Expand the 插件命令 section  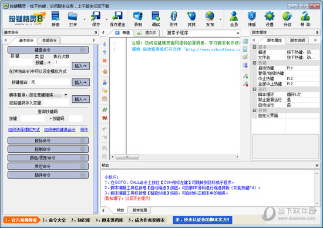(x=48, y=175)
